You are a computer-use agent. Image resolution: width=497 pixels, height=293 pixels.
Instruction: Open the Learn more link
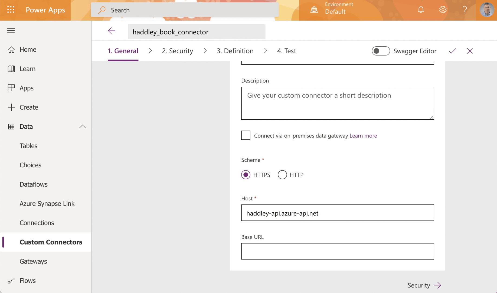click(363, 136)
